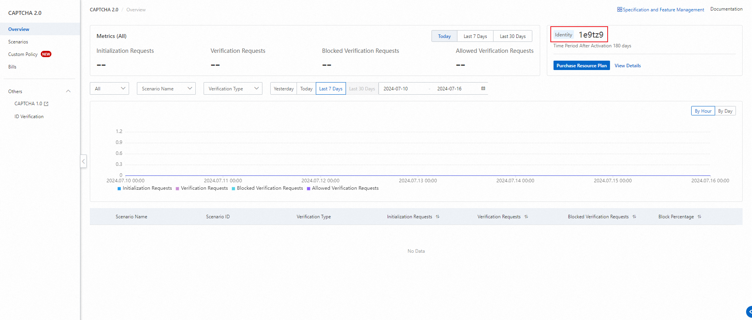The image size is (752, 320).
Task: Open the Scenario Name dropdown
Action: [166, 89]
